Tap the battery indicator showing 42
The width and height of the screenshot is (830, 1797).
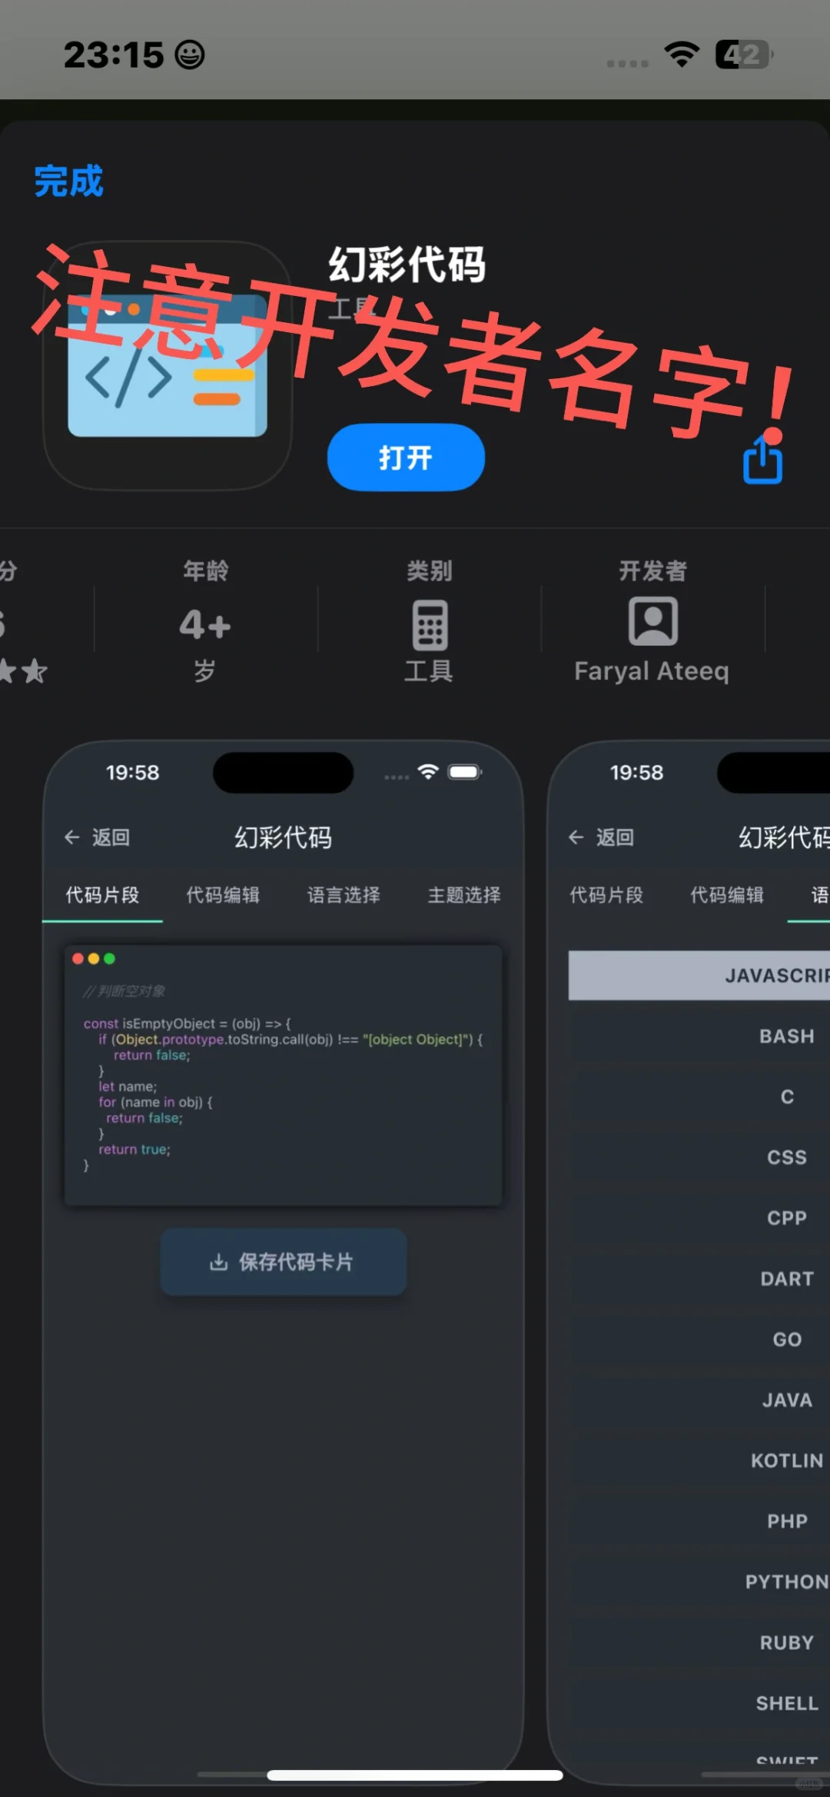click(743, 55)
